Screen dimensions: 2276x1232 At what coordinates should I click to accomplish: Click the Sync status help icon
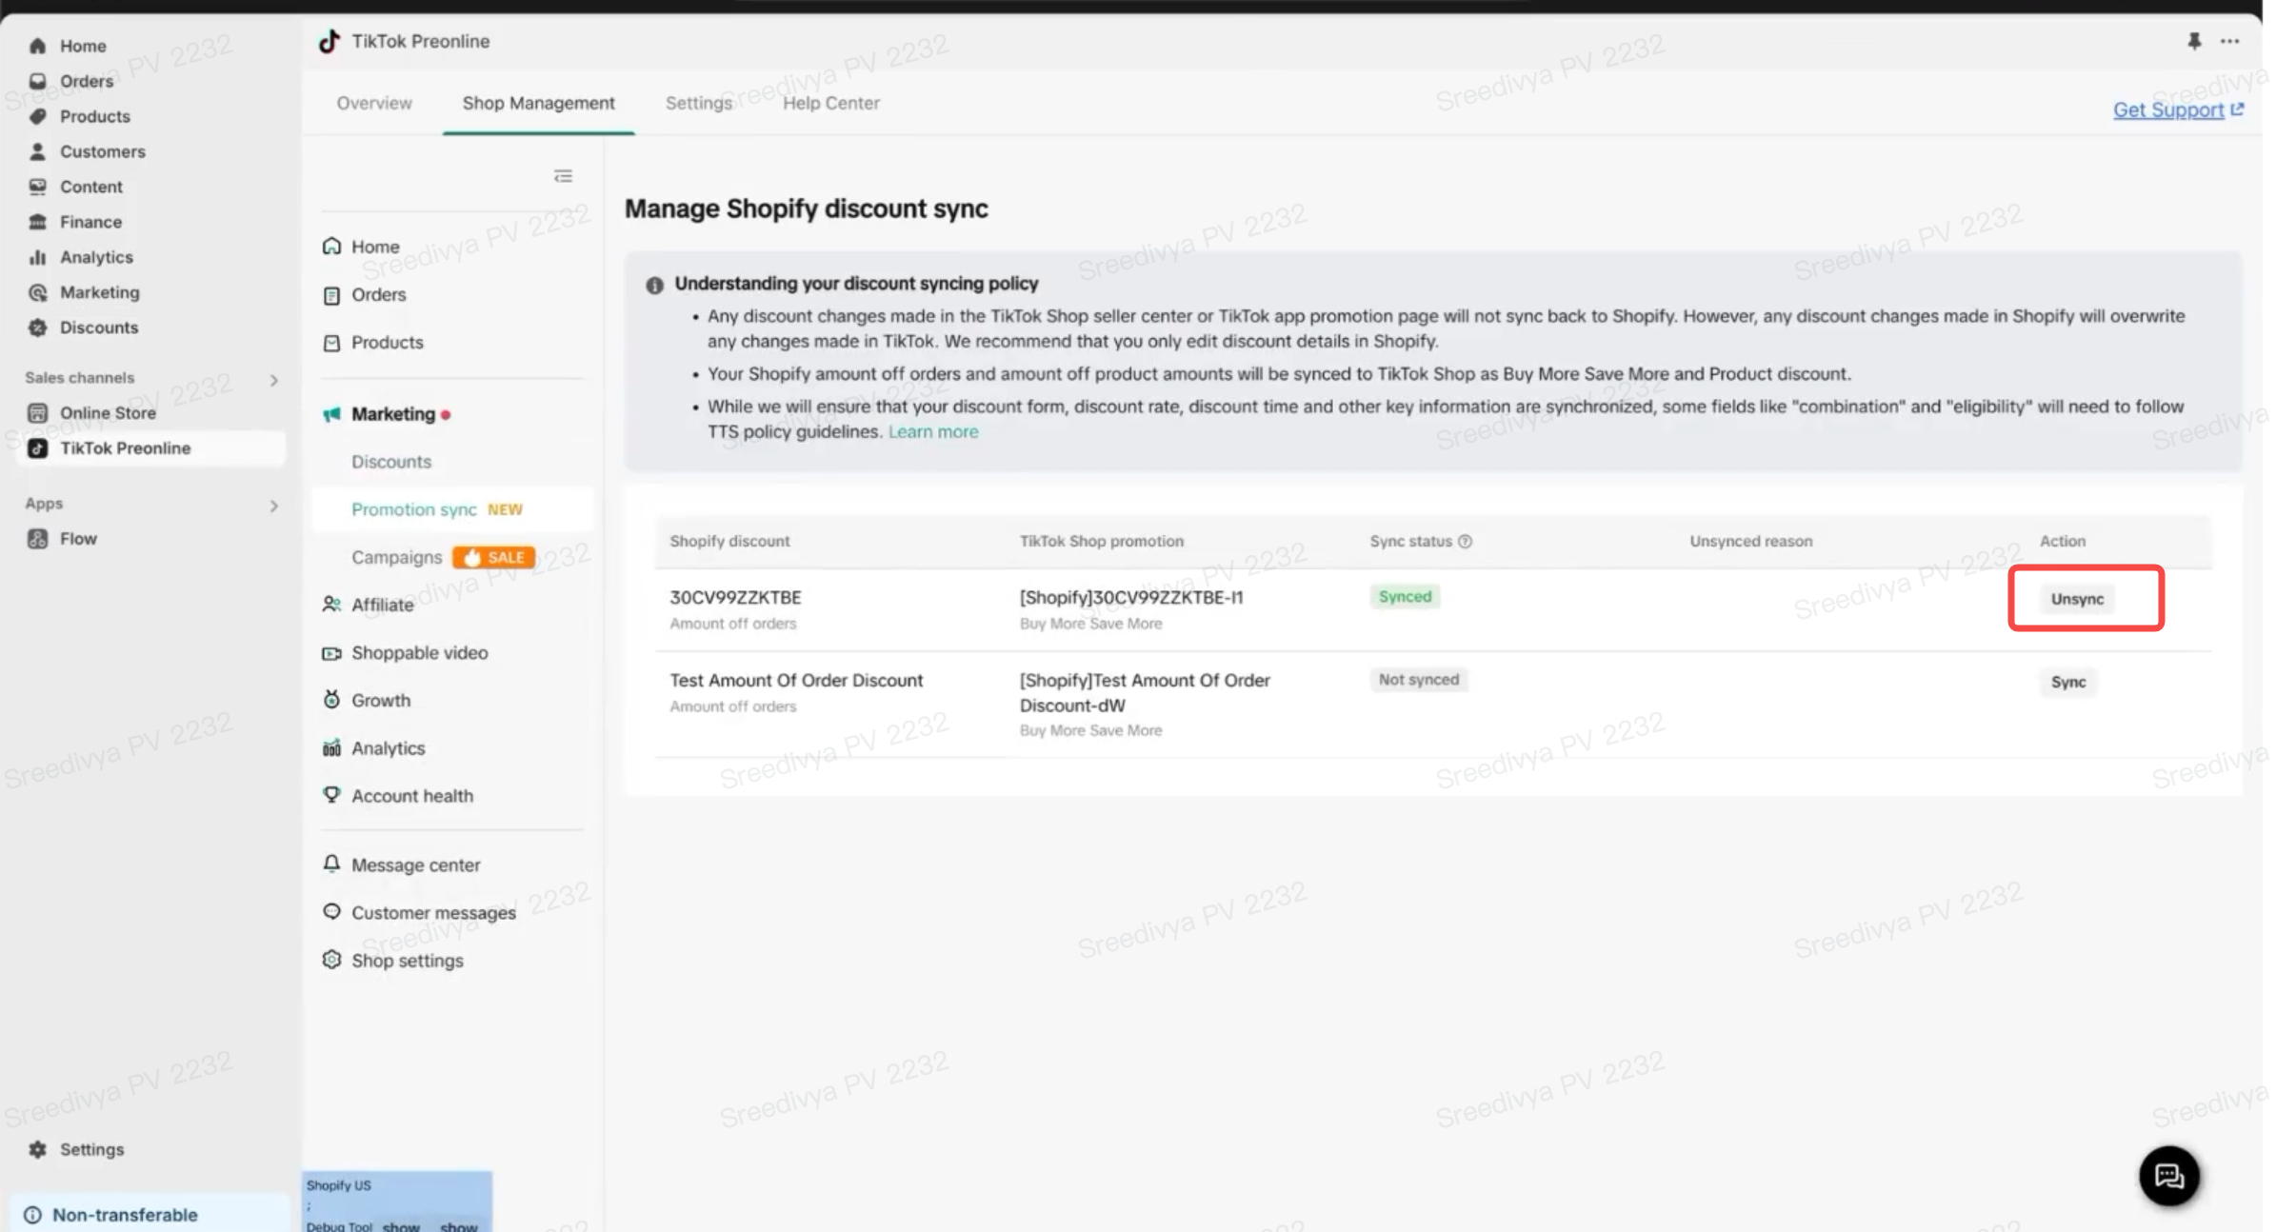tap(1465, 541)
